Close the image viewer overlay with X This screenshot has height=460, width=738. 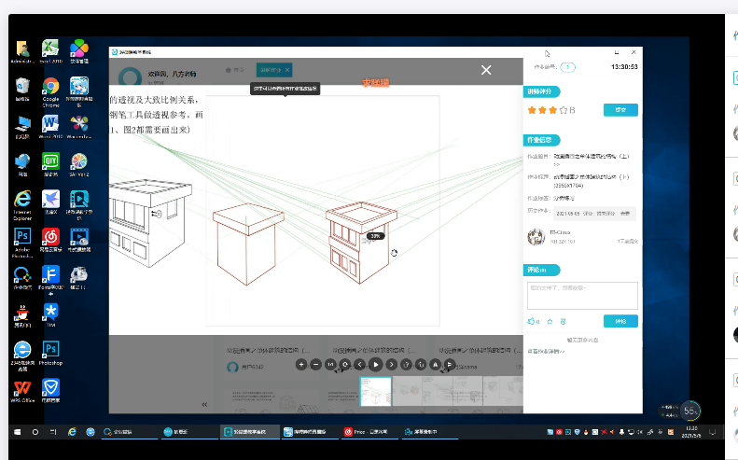(485, 70)
